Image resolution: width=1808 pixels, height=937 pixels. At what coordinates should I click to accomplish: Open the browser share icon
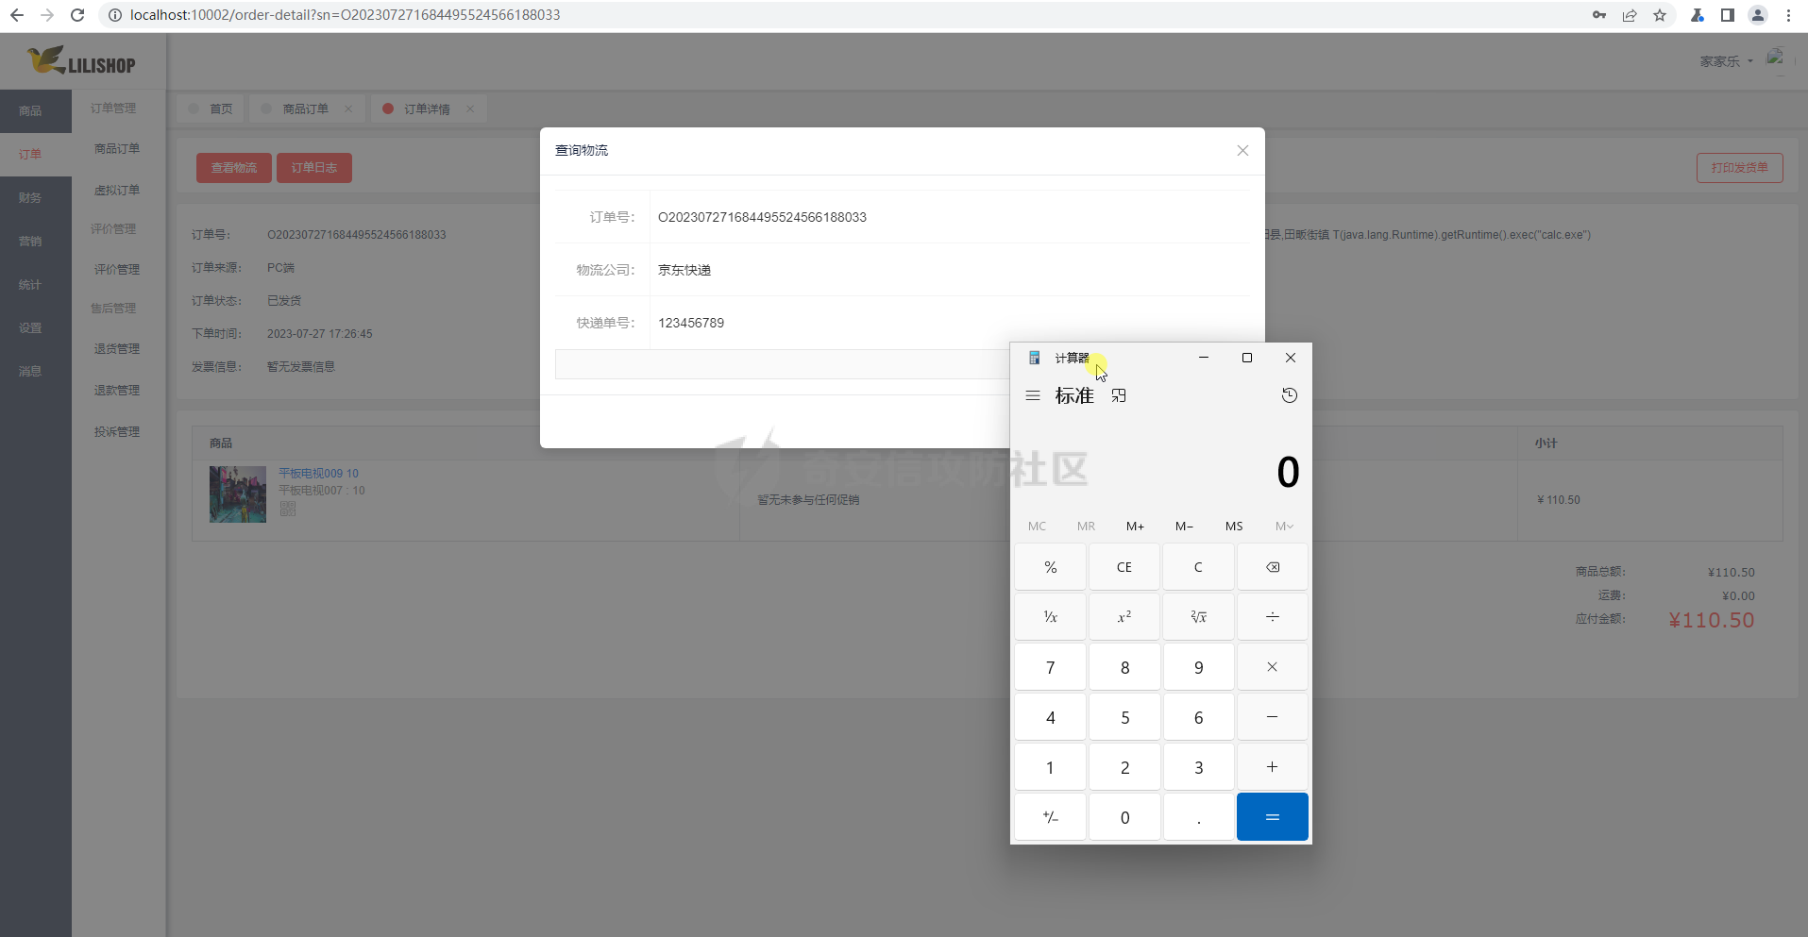coord(1630,15)
